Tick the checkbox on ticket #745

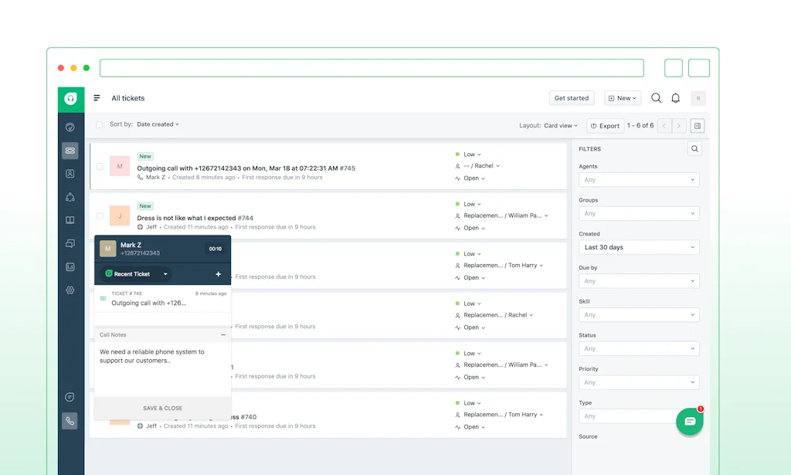pyautogui.click(x=100, y=166)
